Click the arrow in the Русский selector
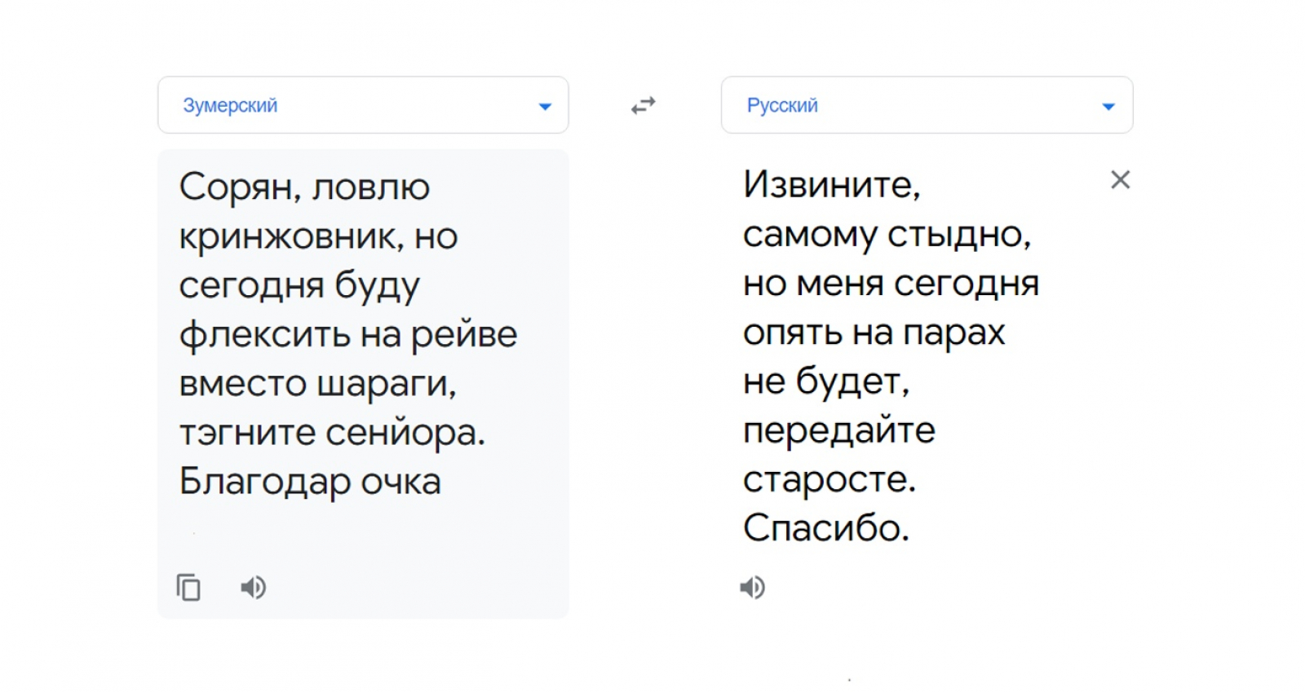 pos(1108,107)
